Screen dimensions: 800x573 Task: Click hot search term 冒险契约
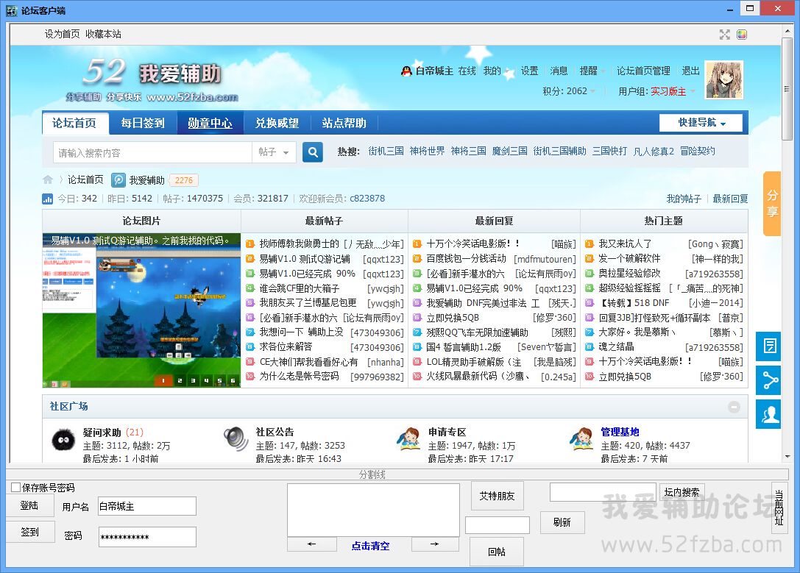click(x=698, y=152)
